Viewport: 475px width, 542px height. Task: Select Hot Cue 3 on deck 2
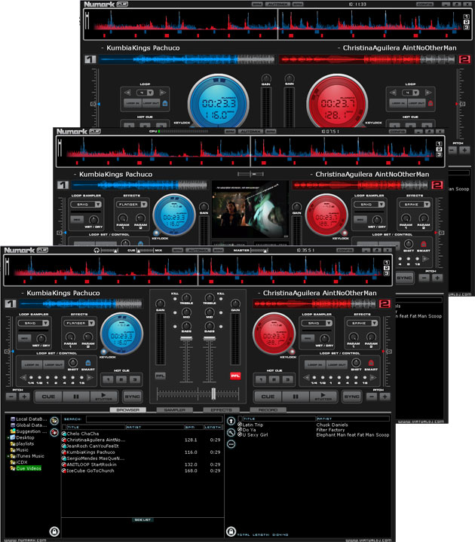(x=288, y=379)
